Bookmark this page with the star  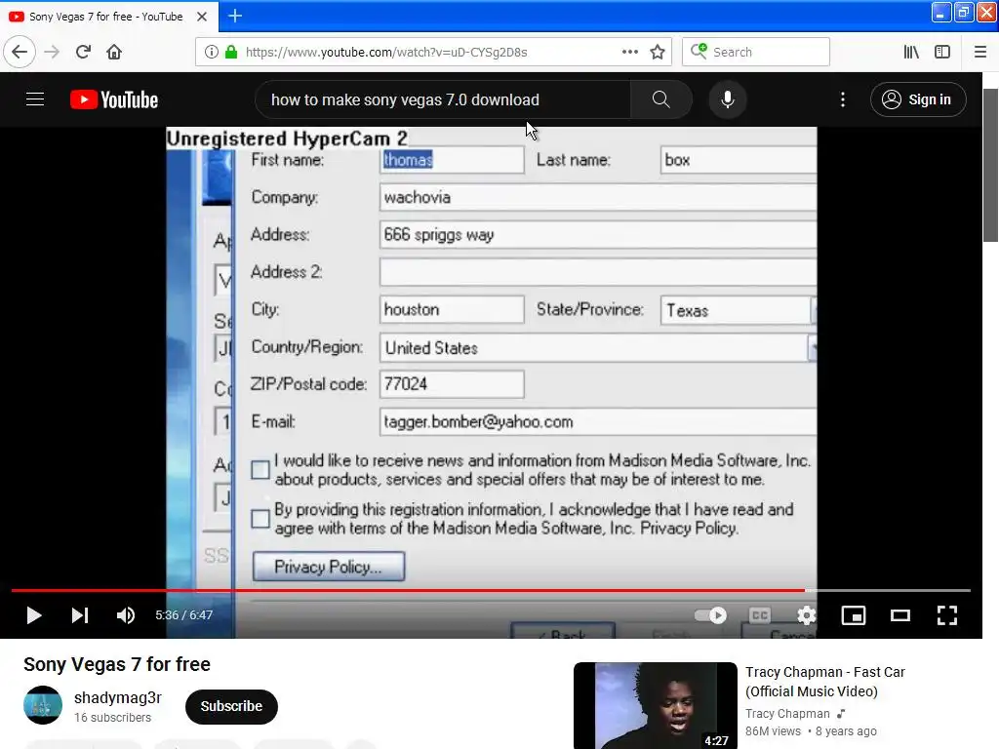click(658, 53)
